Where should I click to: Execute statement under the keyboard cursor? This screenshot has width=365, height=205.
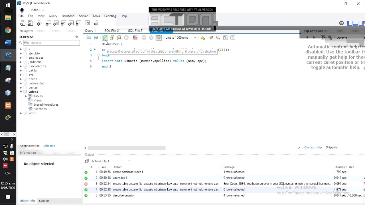point(112,38)
